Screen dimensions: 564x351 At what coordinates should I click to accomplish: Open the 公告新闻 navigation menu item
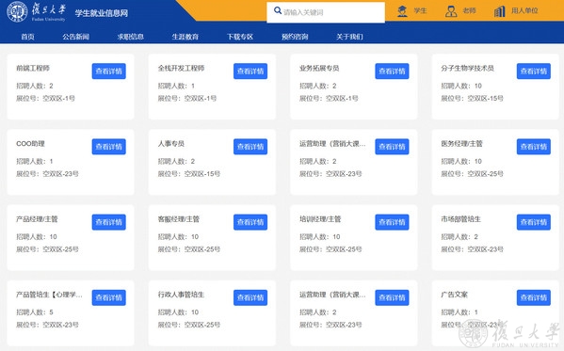tap(75, 37)
